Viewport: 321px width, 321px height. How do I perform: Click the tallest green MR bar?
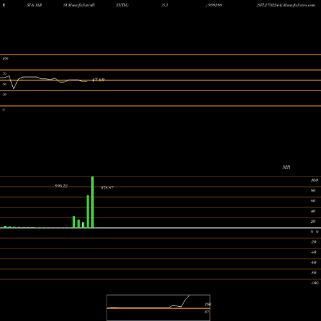[x=92, y=202]
